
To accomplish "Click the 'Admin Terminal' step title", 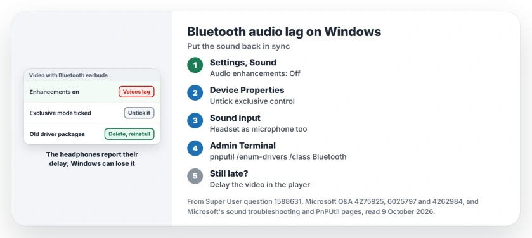I will pyautogui.click(x=243, y=146).
